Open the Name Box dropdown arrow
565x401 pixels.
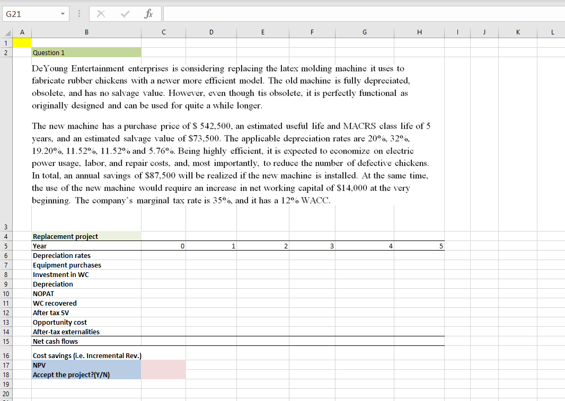[62, 13]
